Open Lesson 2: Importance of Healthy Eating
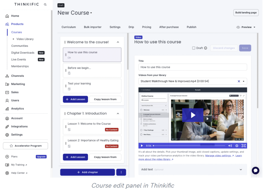The height and width of the screenshot is (189, 266). [92, 143]
